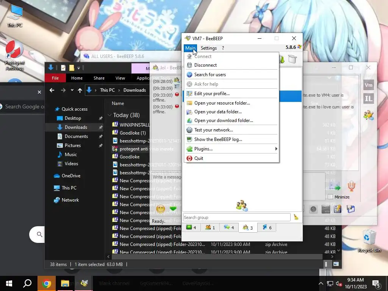Click the up-one-level arrow in Explorer
Viewport: 388px width, 291px height.
click(80, 90)
